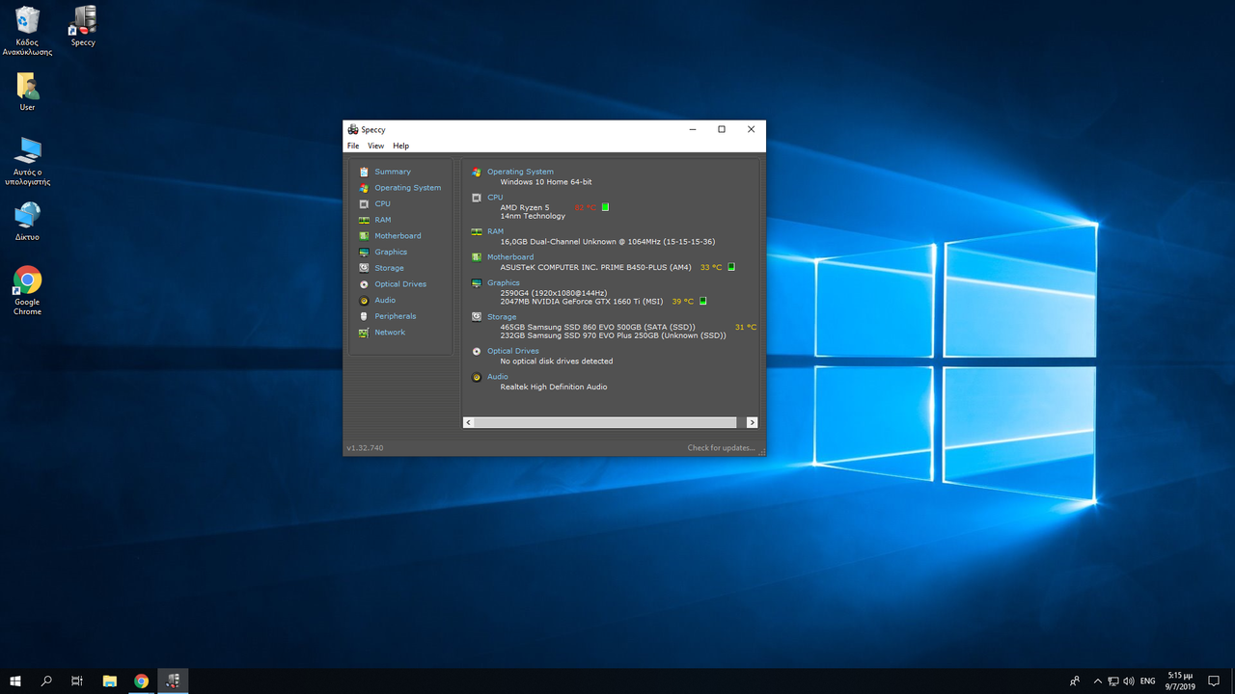This screenshot has width=1235, height=694.
Task: Select Optical Drives in the sidebar
Action: (400, 284)
